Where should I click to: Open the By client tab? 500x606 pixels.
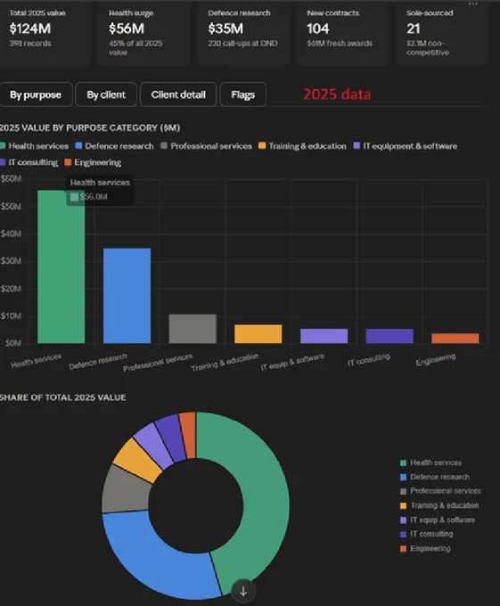coord(106,94)
